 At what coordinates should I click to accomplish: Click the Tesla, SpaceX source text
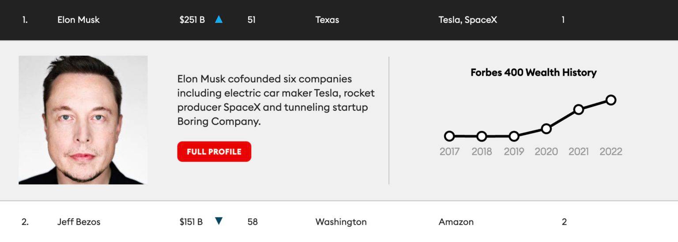(467, 20)
